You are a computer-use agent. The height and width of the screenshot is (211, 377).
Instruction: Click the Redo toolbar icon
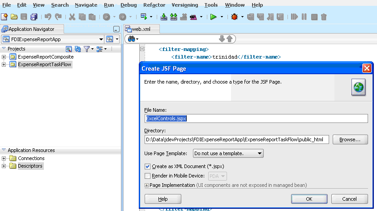58,17
